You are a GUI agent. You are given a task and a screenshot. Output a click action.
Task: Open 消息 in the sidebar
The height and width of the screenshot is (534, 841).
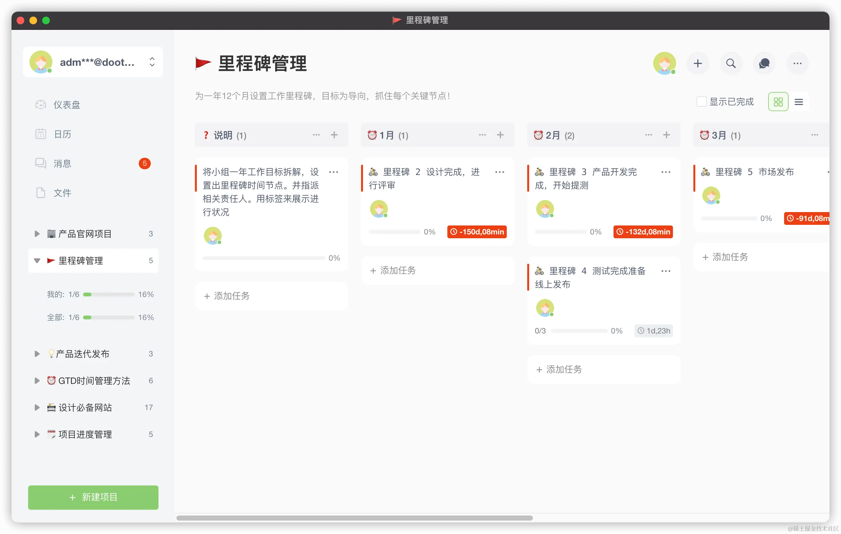coord(62,163)
